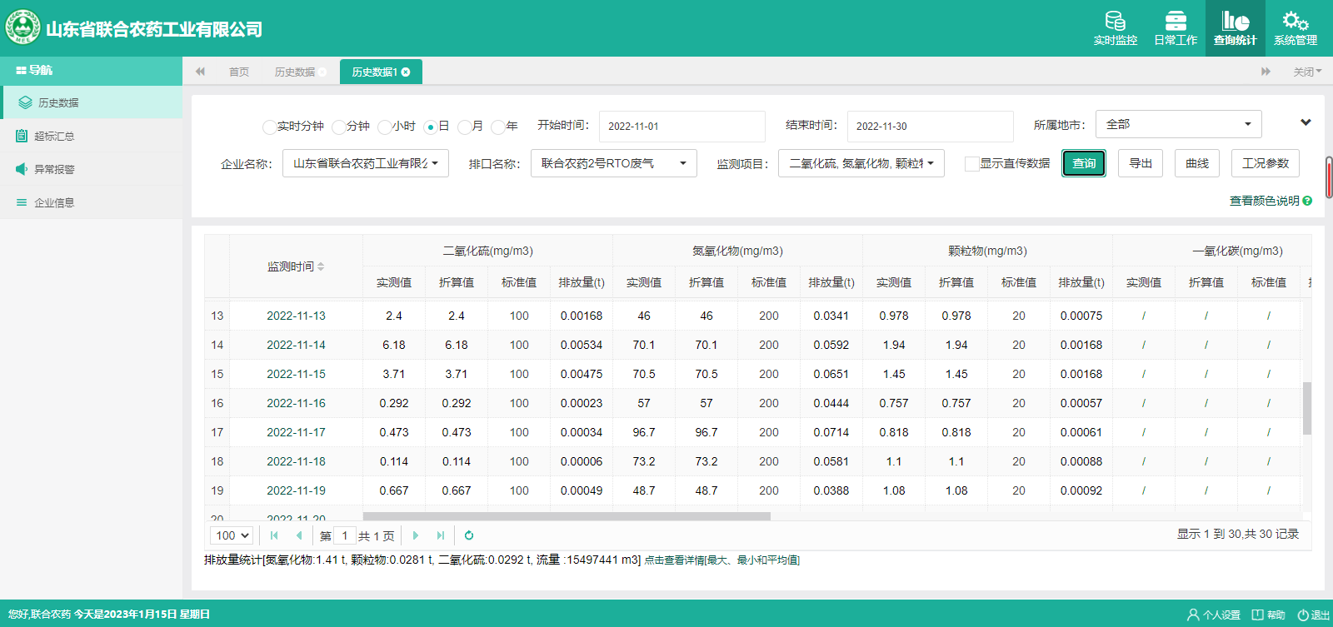Click the 二氧化硫(mg/m3) column group header
Screen dimensions: 1333x627
pyautogui.click(x=487, y=251)
